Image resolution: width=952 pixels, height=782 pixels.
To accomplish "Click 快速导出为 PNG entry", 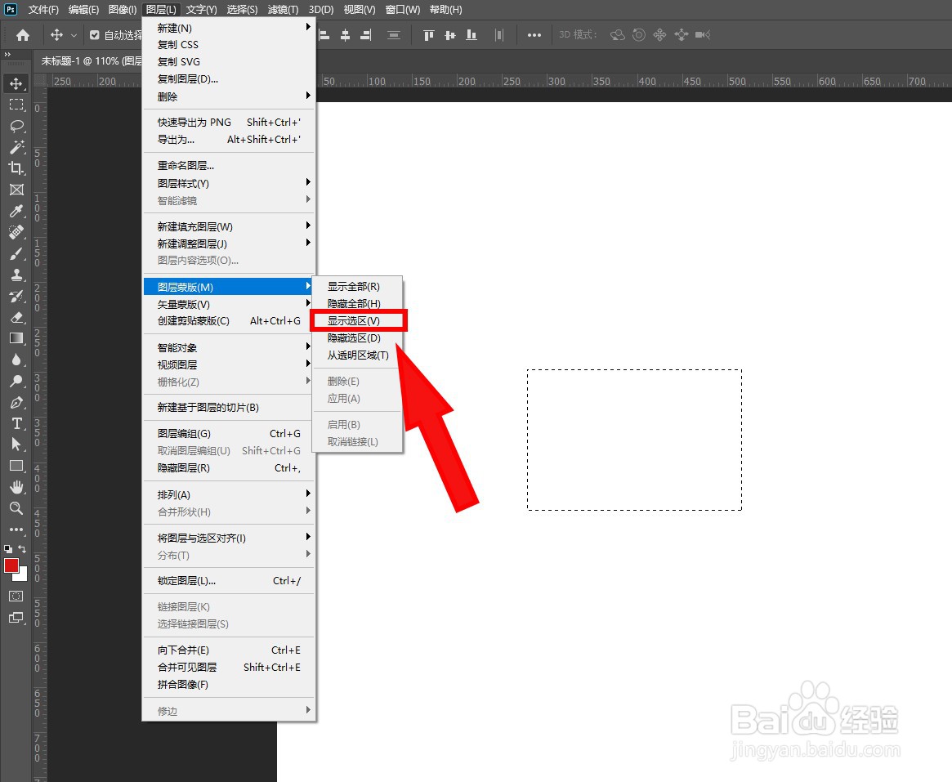I will [x=229, y=122].
